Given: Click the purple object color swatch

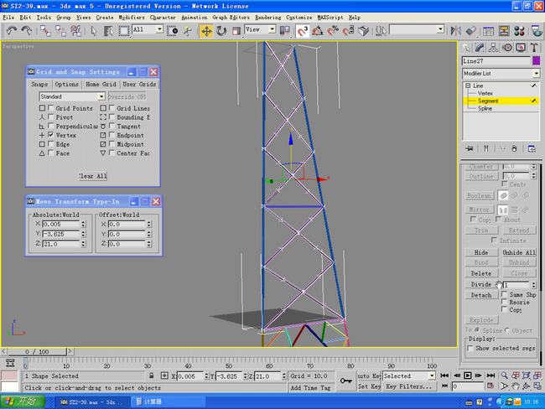Looking at the screenshot, I should 537,61.
